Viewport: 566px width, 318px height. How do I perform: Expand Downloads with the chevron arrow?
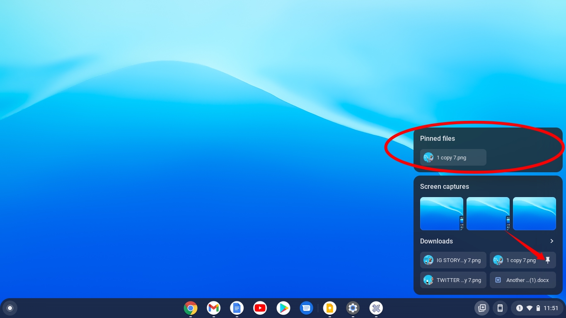click(551, 241)
